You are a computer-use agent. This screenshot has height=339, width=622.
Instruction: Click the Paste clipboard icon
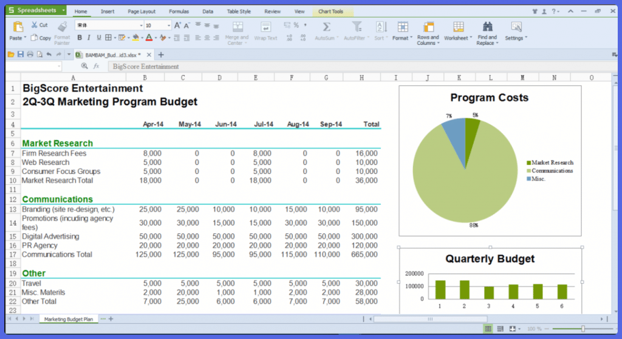coord(18,27)
